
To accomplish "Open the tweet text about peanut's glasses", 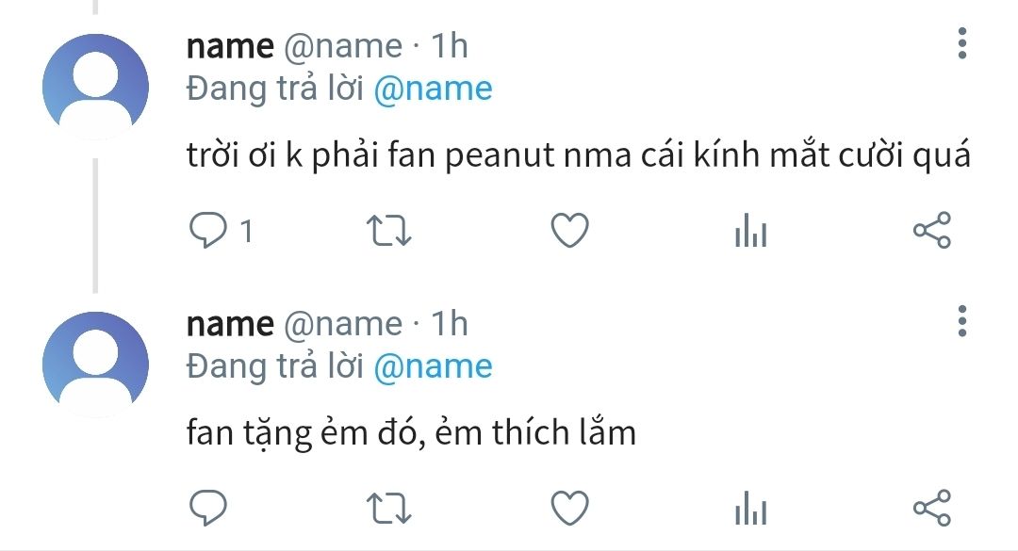I will (578, 155).
